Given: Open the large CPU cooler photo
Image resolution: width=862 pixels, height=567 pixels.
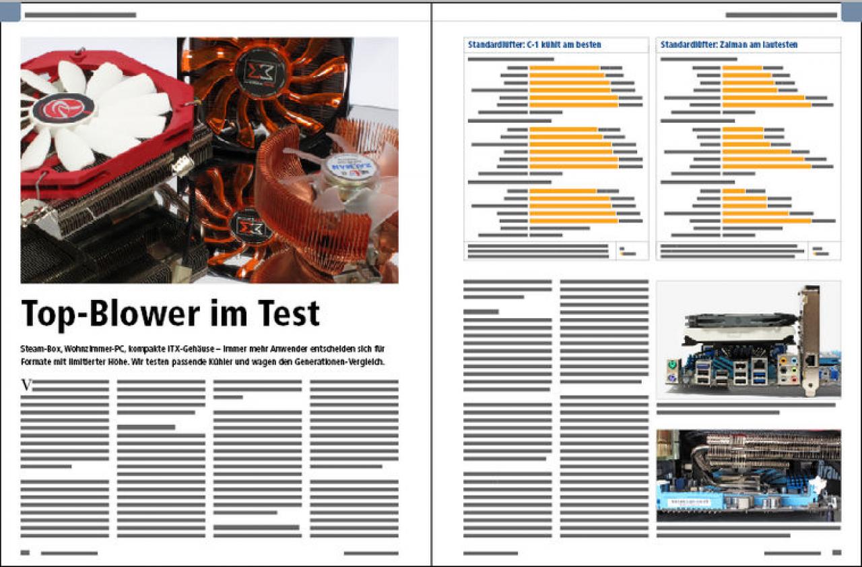Looking at the screenshot, I should click(x=209, y=160).
